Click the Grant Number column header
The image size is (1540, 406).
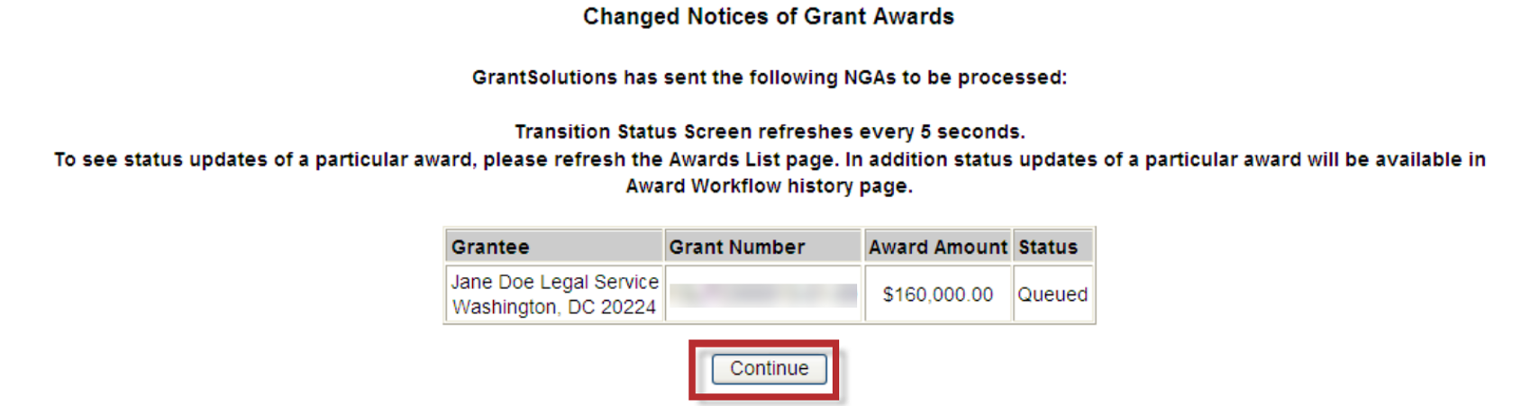tap(736, 247)
